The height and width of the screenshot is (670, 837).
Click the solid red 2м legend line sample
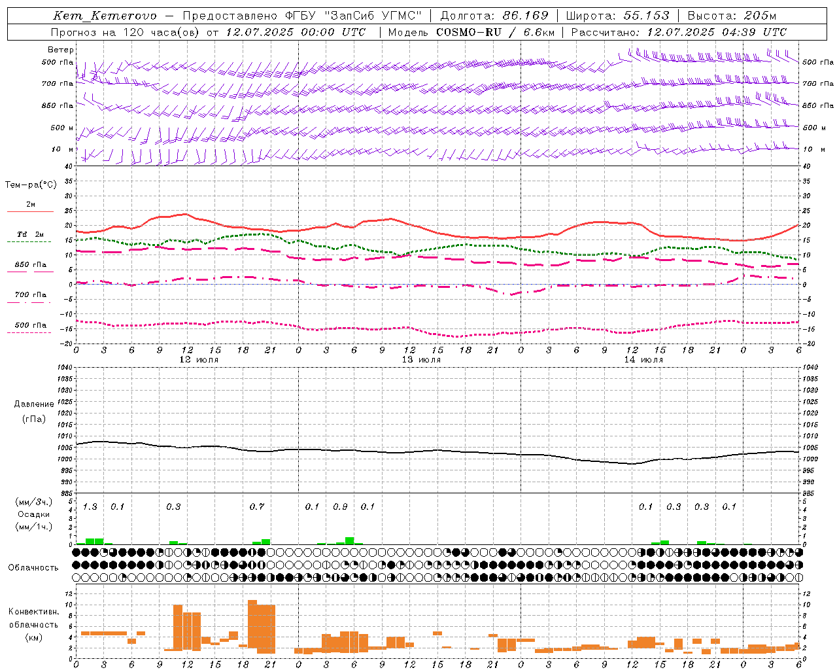pyautogui.click(x=30, y=211)
